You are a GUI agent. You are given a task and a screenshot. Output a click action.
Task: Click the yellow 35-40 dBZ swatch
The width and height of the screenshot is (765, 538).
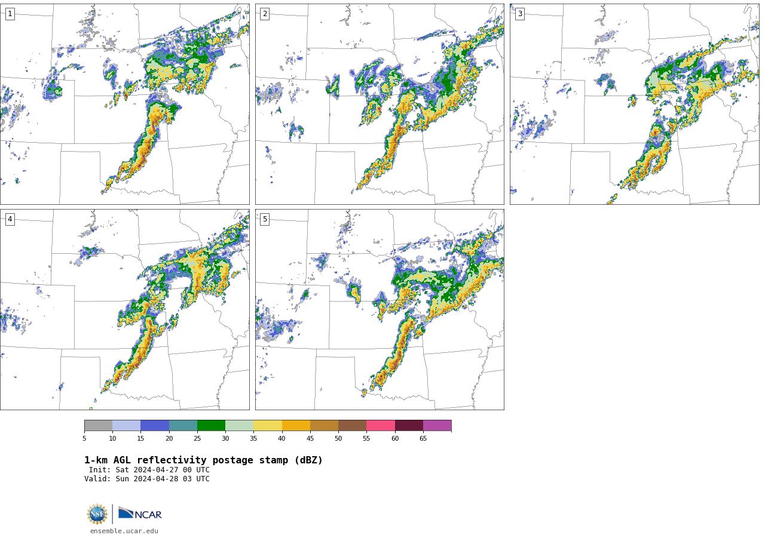pos(268,425)
